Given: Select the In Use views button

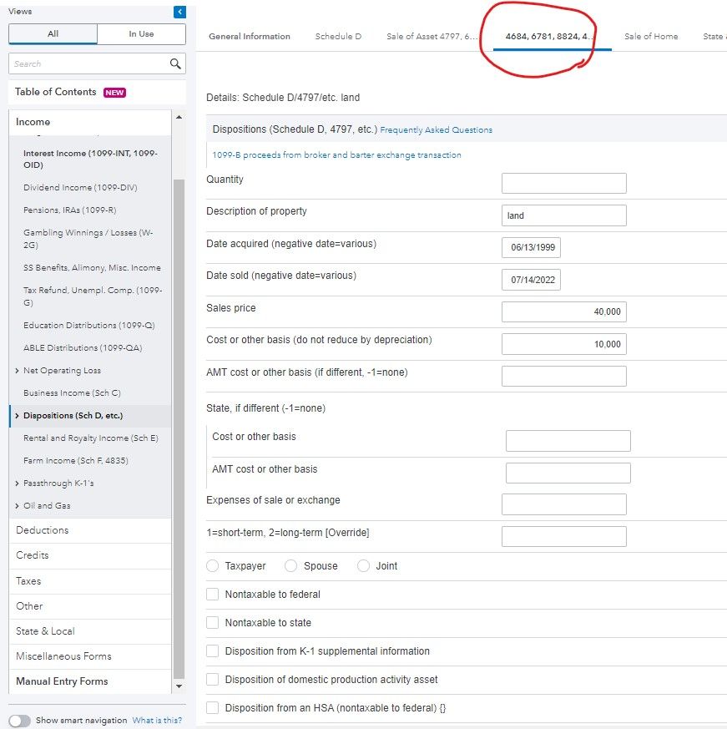Looking at the screenshot, I should (141, 34).
